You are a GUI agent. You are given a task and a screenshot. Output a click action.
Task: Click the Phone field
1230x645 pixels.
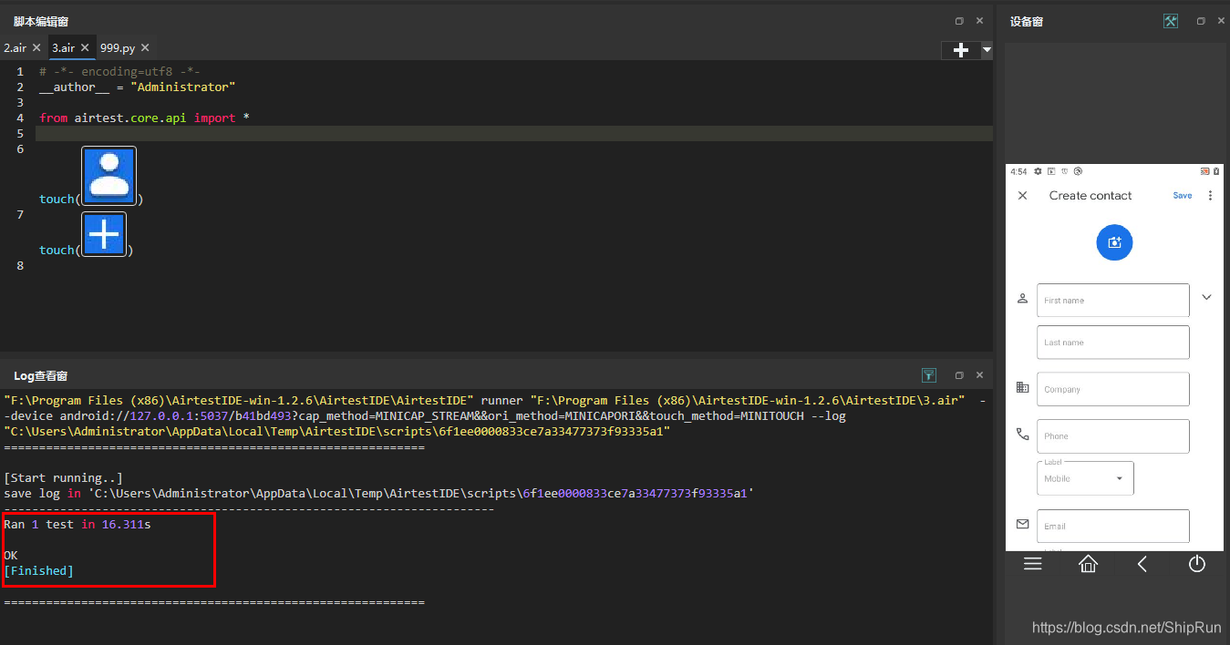click(1113, 435)
